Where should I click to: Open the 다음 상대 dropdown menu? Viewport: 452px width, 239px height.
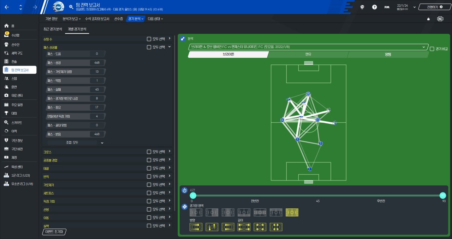(155, 19)
